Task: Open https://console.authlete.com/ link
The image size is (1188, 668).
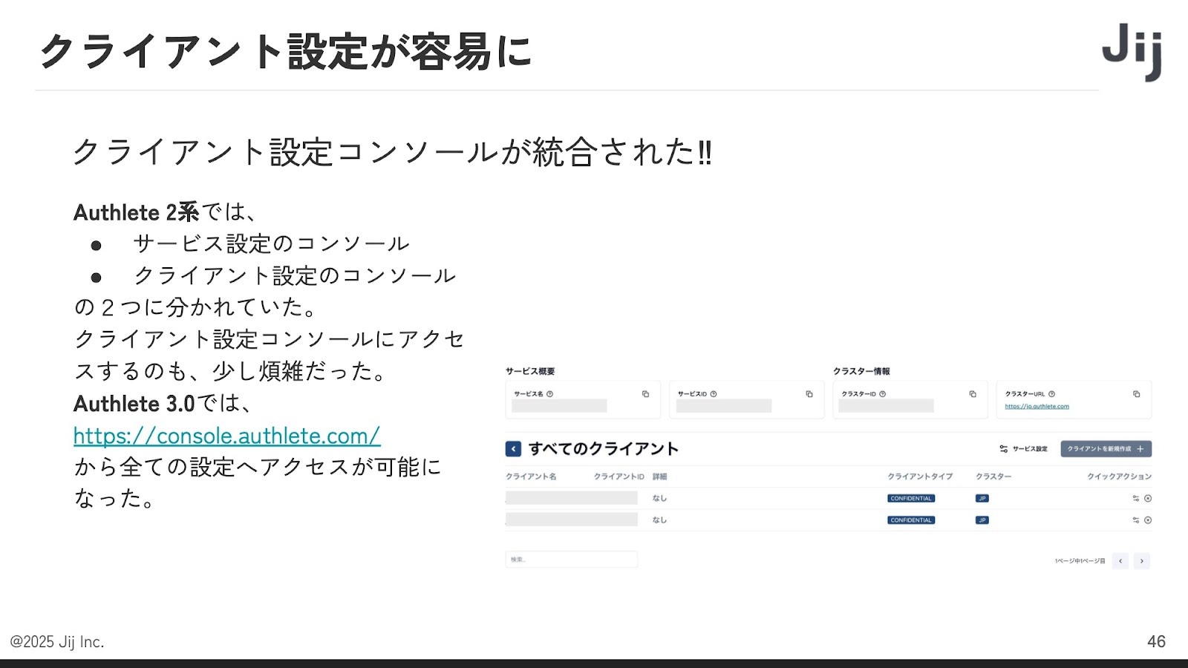Action: [x=227, y=436]
